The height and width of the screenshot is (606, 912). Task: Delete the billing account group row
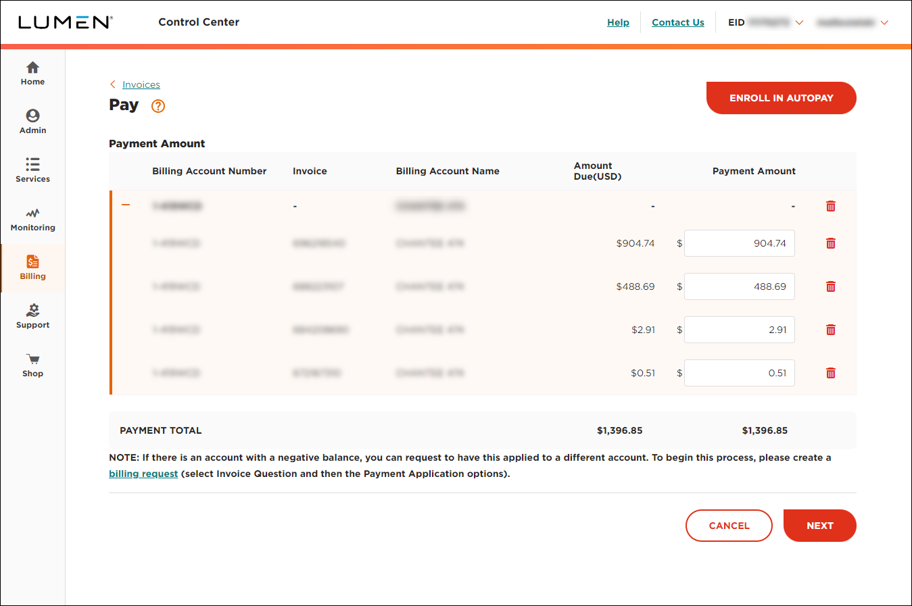[x=831, y=206]
